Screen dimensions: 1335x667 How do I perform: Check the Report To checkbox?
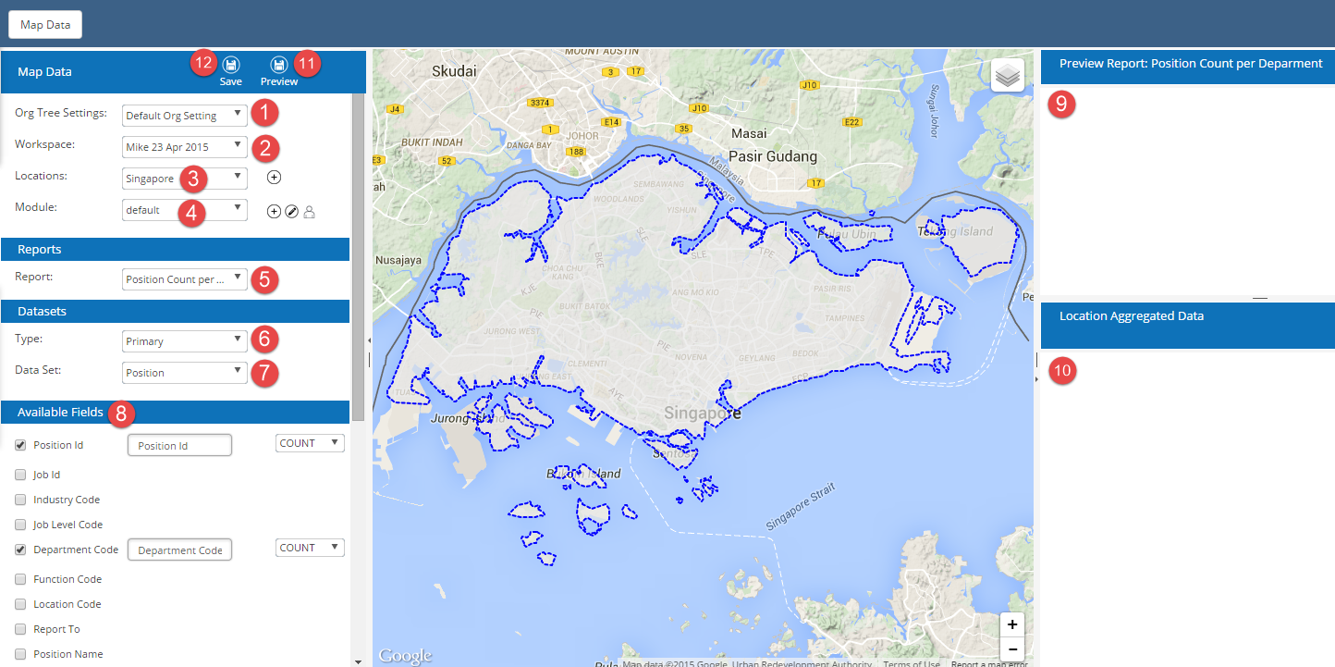[x=20, y=629]
